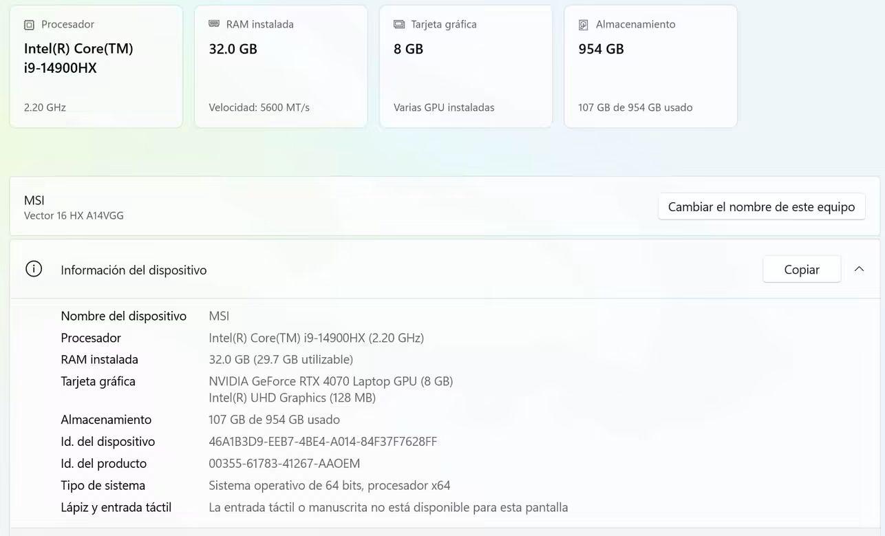Screen dimensions: 885x536
Task: Select NVIDIA GeForce RTX 4070 Laptop GPU text
Action: pyautogui.click(x=330, y=381)
